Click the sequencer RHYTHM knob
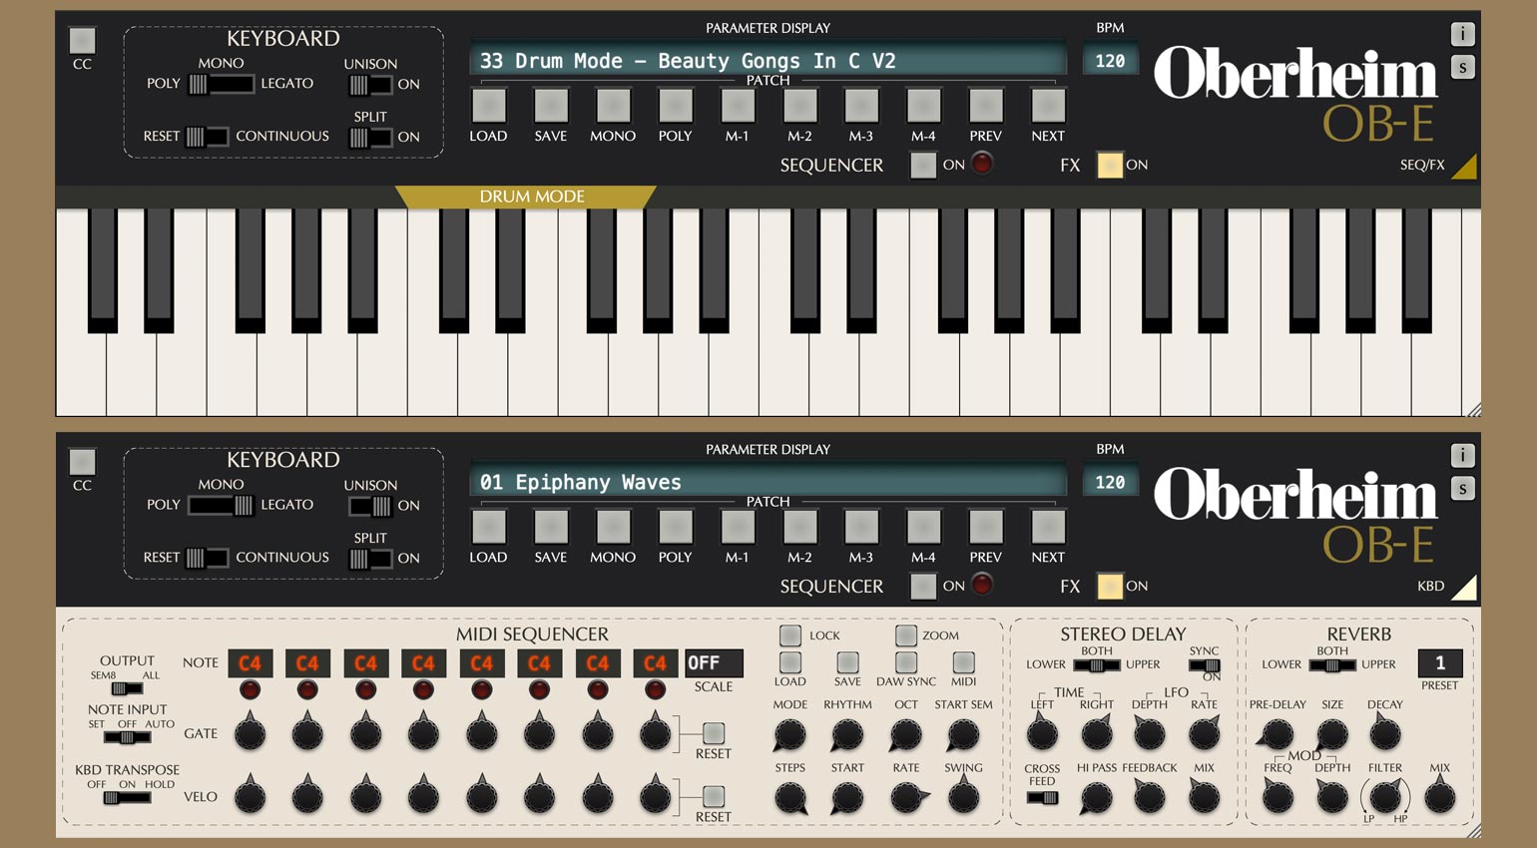Image resolution: width=1537 pixels, height=848 pixels. (847, 734)
